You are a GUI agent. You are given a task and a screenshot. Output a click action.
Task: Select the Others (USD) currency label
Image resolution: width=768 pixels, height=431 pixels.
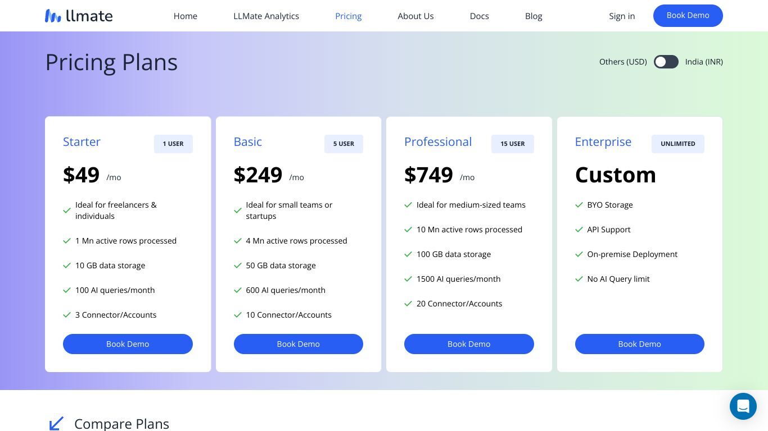point(623,62)
